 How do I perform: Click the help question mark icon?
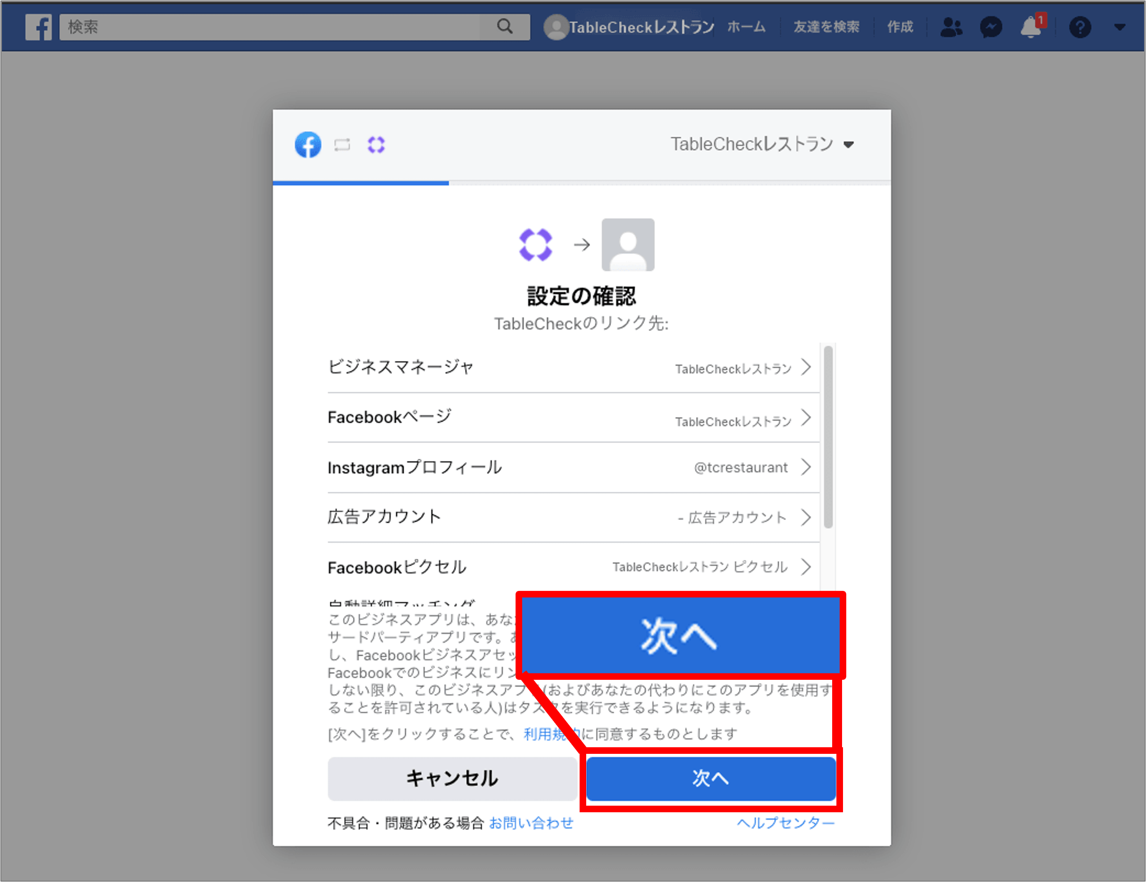1080,27
